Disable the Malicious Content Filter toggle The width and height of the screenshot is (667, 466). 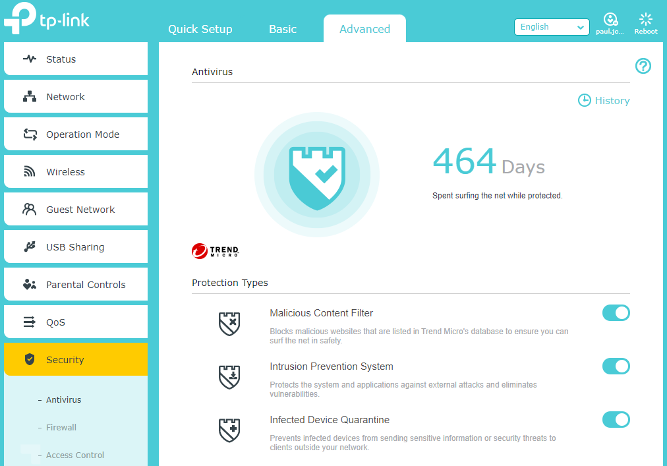click(616, 313)
